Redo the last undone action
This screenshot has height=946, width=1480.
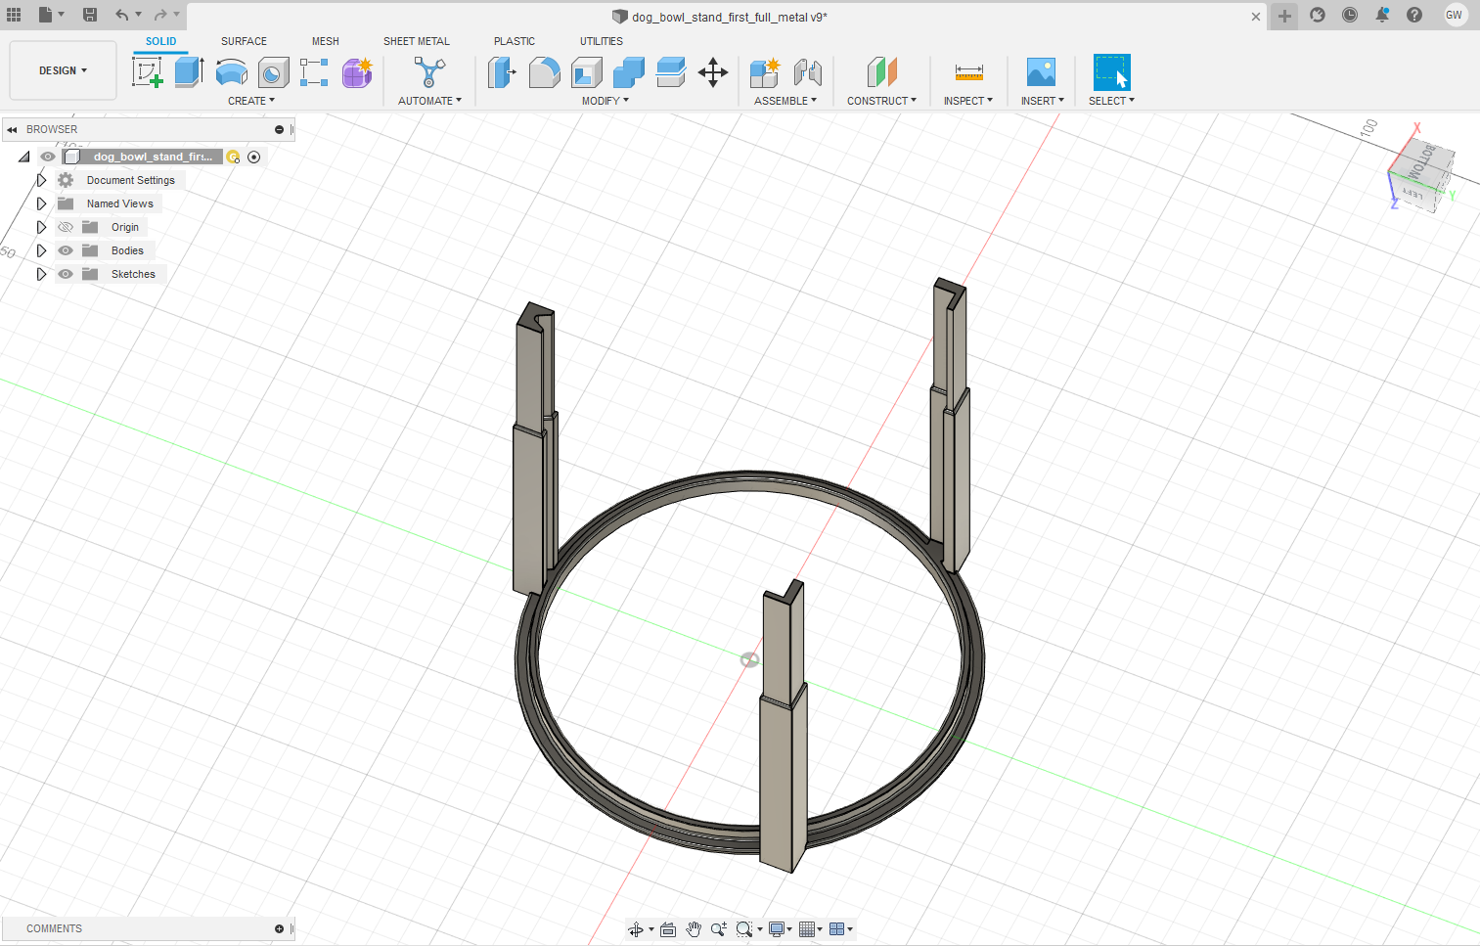[160, 15]
